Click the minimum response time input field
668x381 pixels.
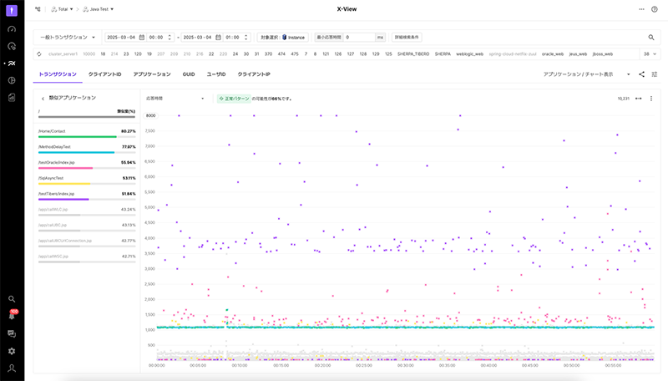click(357, 38)
